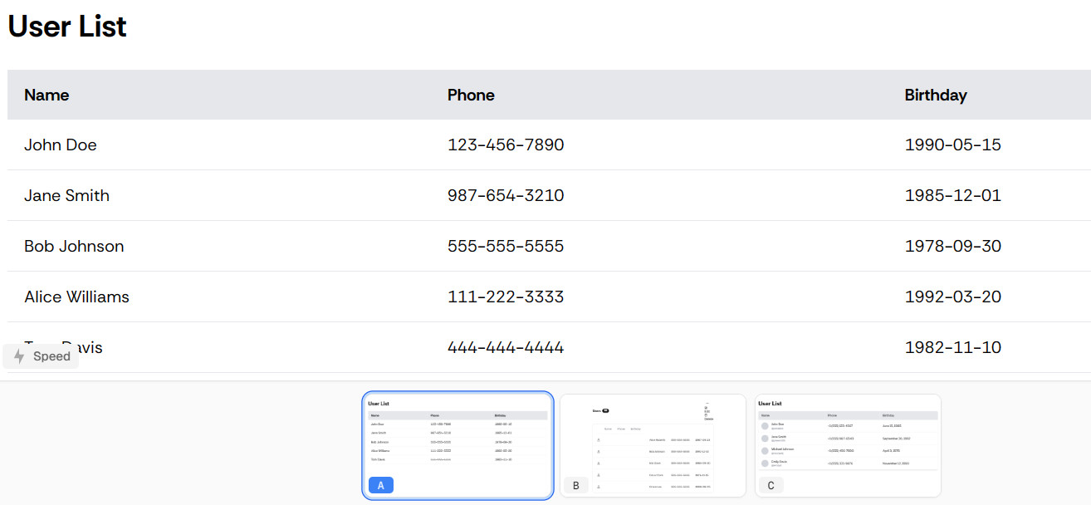Click the lightning bolt Speed icon
Viewport: 1091px width, 505px height.
[19, 356]
